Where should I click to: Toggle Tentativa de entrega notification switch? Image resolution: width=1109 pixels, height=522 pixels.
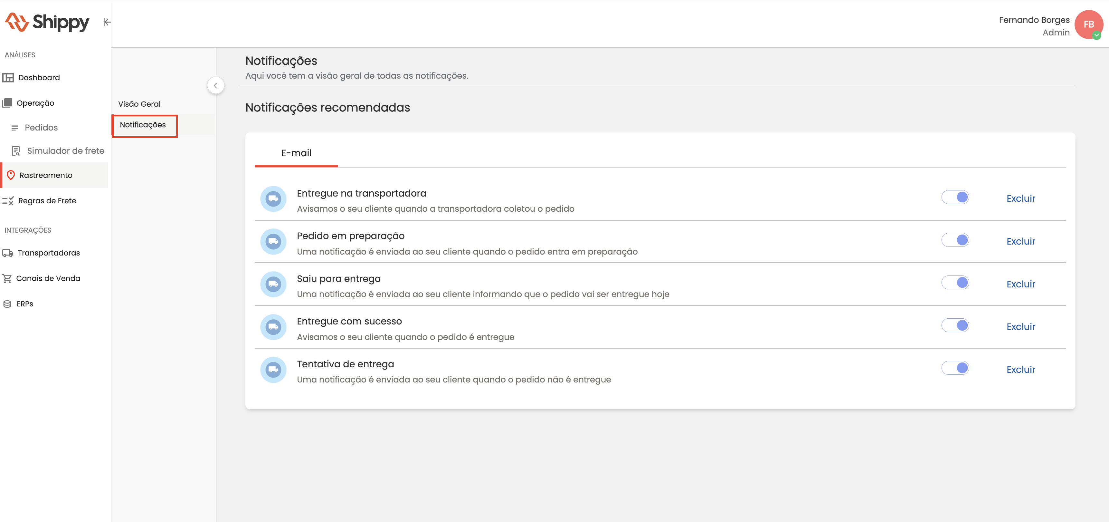click(x=955, y=368)
